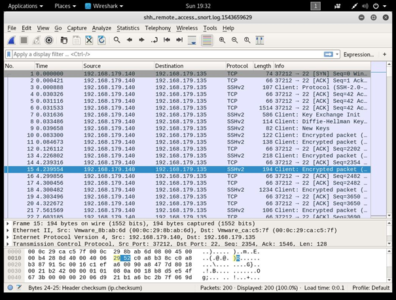Open the Edit menu
Screen dimensions: 396x300
click(27, 28)
